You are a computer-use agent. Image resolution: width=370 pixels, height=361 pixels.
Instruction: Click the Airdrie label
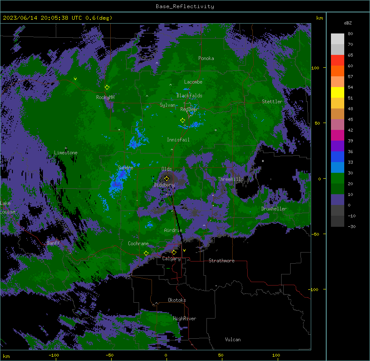coord(173,230)
